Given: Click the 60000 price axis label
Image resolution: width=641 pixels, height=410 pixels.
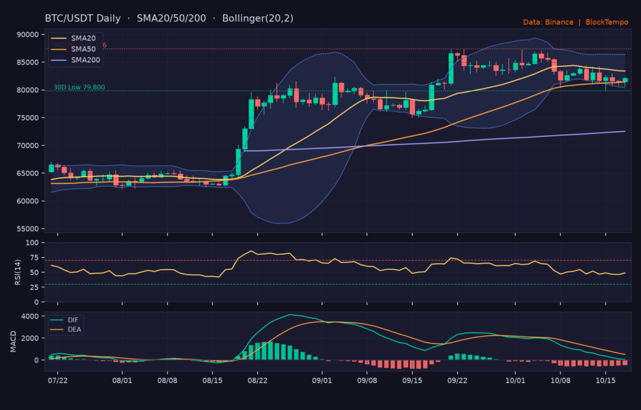Looking at the screenshot, I should pyautogui.click(x=28, y=201).
